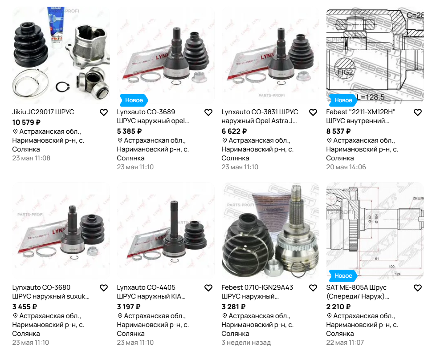Viewport: 432px width, 351px height.
Task: Open SAT ME-805A Шрус title link
Action: coord(358,291)
